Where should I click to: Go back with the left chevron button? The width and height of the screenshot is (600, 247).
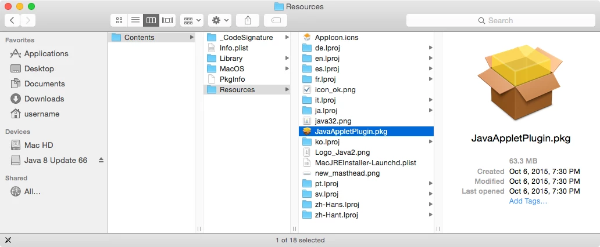point(12,20)
